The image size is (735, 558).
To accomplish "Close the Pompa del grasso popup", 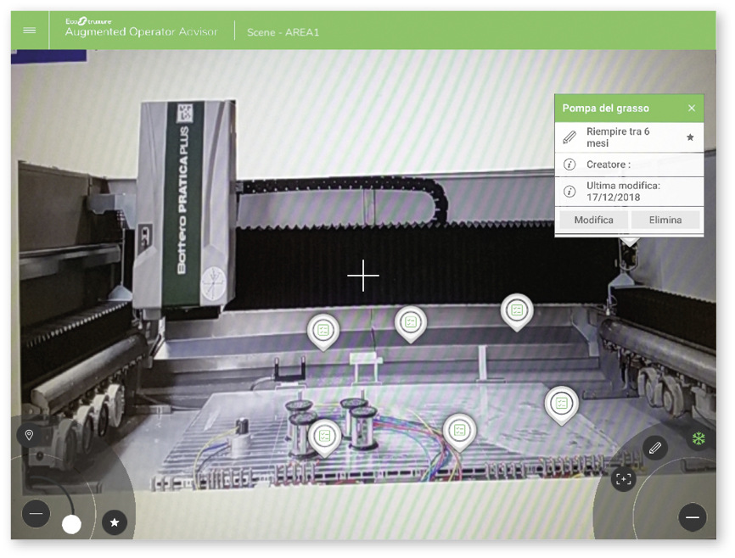I will pos(691,109).
